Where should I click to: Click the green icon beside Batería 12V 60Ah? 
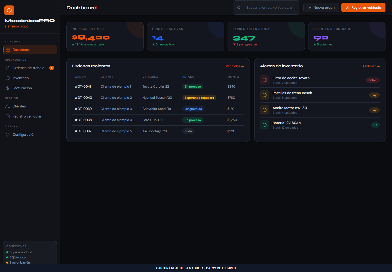tap(265, 125)
